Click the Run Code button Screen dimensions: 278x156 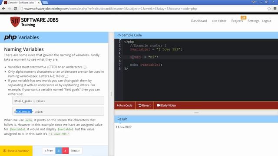click(x=125, y=105)
